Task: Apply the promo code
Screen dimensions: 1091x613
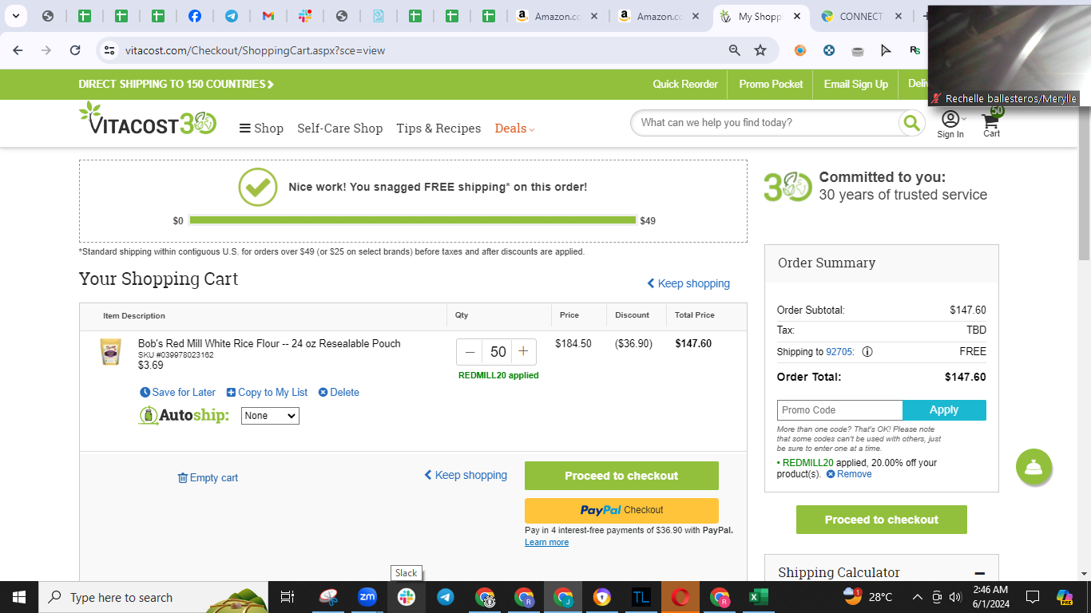Action: click(944, 410)
